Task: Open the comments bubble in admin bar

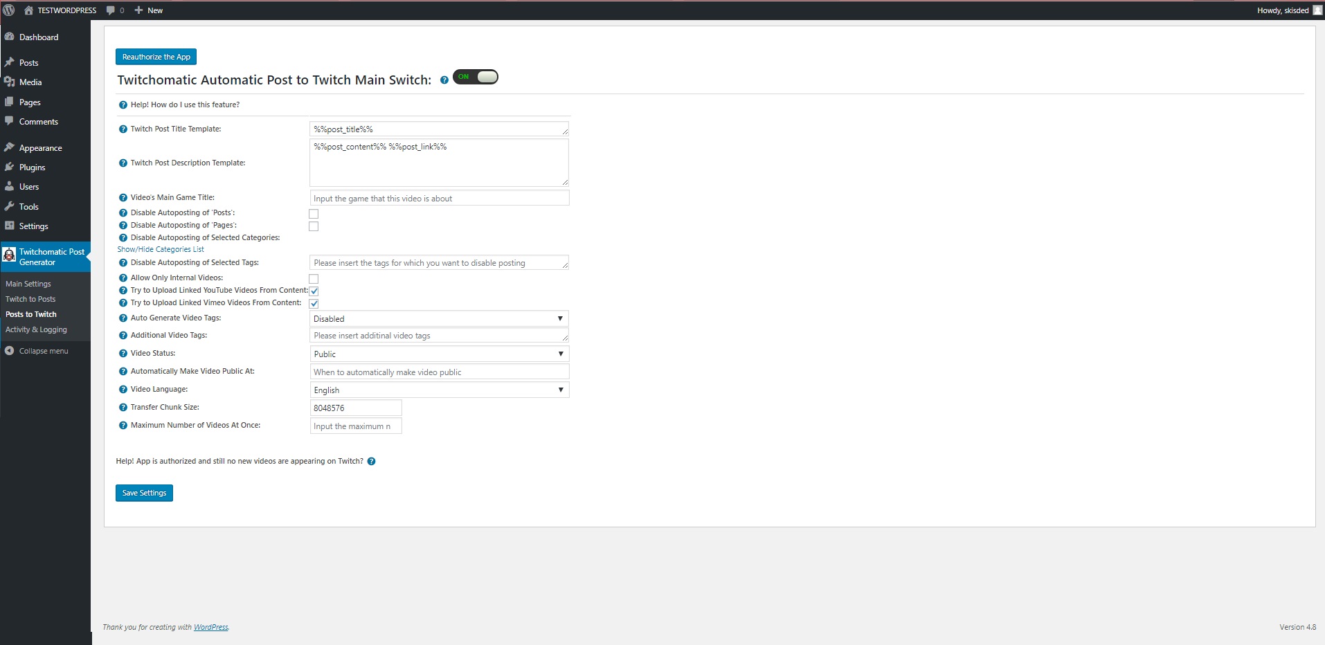Action: pos(115,10)
